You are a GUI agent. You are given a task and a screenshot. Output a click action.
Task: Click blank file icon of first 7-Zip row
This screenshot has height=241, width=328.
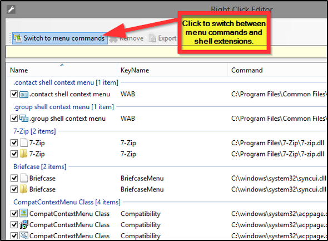click(24, 143)
